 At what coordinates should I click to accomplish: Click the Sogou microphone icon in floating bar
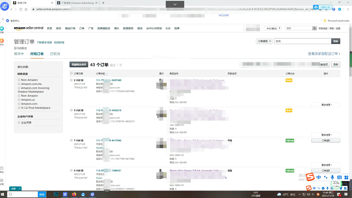pos(332,177)
